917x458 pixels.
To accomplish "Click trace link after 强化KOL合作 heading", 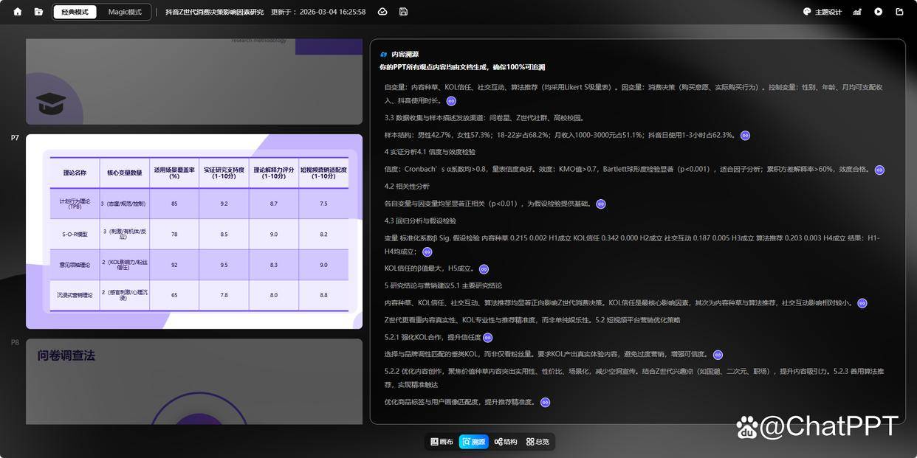I will (487, 338).
